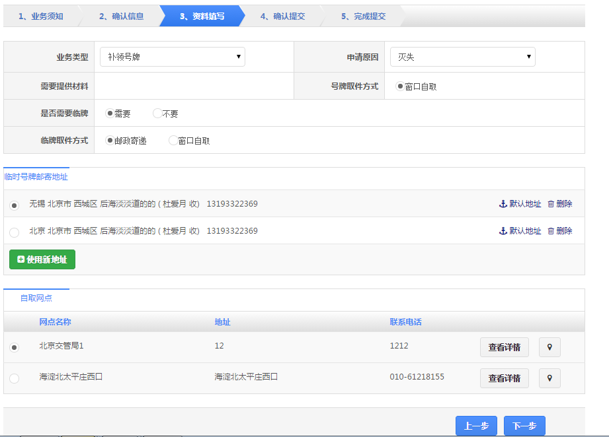609x437 pixels.
Task: Click the plus icon on 使用新地址
Action: click(21, 259)
